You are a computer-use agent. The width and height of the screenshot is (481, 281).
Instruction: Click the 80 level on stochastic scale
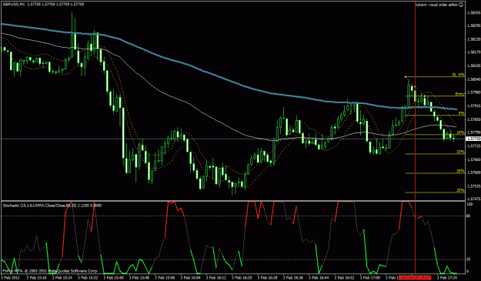tap(468, 216)
